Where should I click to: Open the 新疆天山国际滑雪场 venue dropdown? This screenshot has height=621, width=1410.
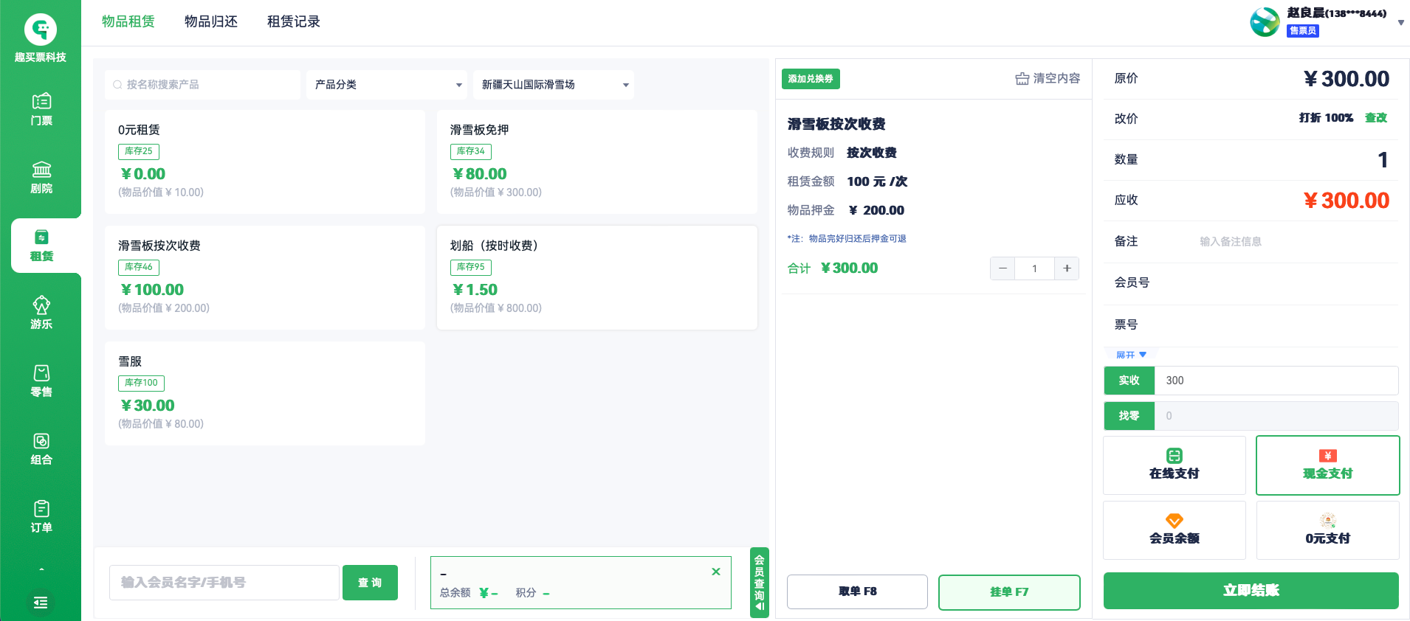(x=554, y=85)
